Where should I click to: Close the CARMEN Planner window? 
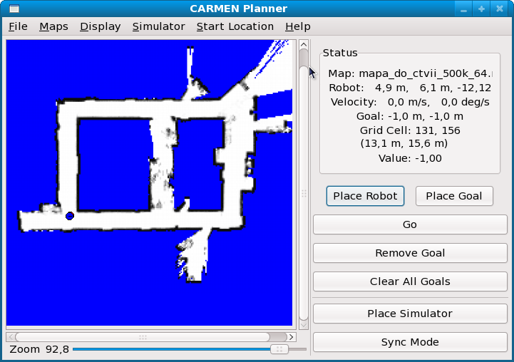pyautogui.click(x=500, y=9)
